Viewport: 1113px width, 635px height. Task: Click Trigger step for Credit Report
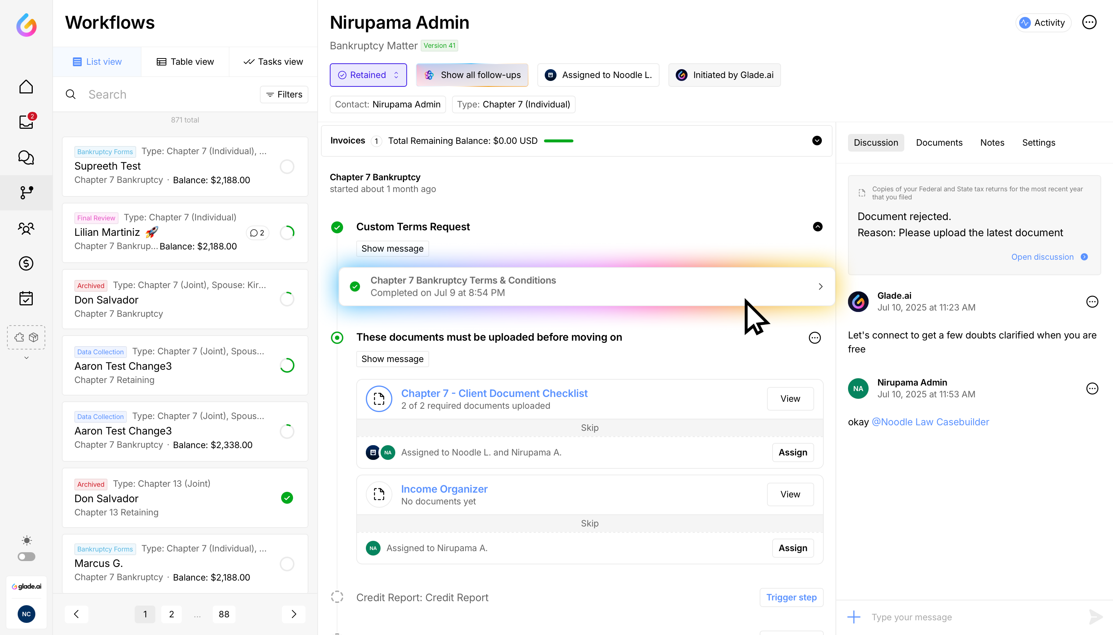pos(791,597)
